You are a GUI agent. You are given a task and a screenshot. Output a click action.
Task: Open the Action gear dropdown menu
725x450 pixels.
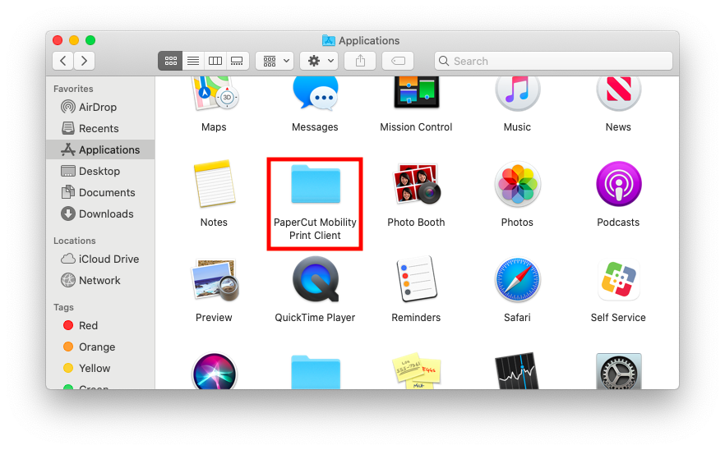tap(319, 61)
